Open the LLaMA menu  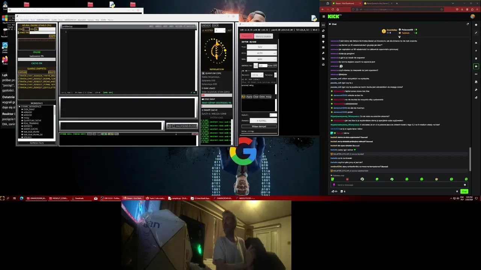(54, 20)
